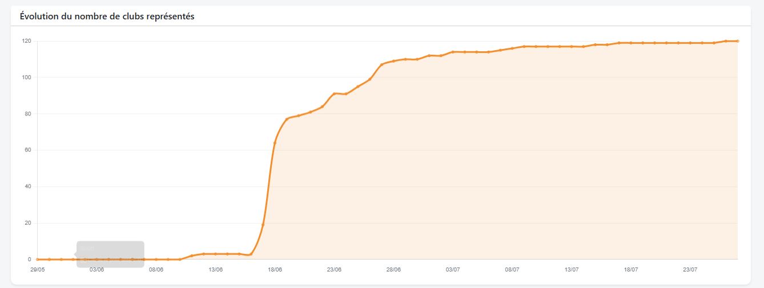The width and height of the screenshot is (764, 288).
Task: Click the 23/07 date label on the x-axis
Action: [x=690, y=270]
